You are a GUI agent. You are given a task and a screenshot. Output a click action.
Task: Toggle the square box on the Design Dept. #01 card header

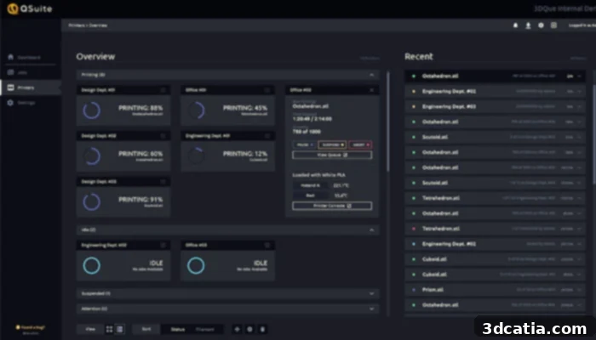point(163,90)
